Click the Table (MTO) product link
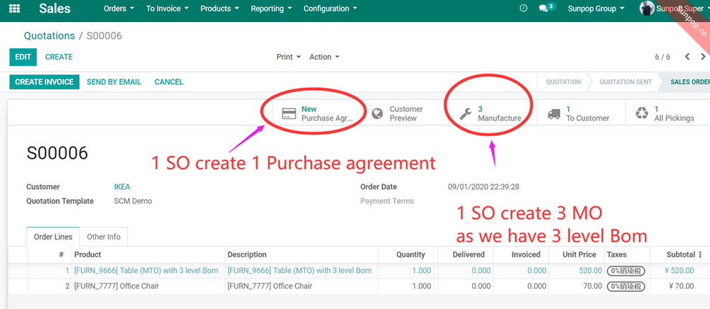The width and height of the screenshot is (710, 309). [x=146, y=271]
